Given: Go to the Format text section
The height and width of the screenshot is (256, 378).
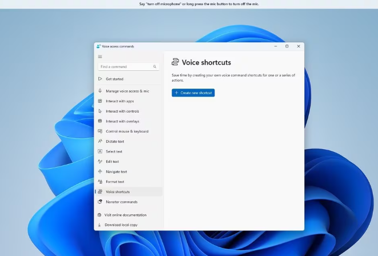Looking at the screenshot, I should 114,182.
